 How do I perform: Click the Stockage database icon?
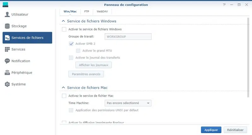[x=7, y=26]
